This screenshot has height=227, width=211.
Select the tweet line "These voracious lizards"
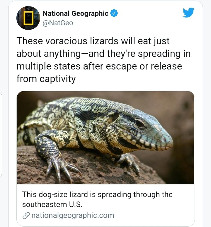(67, 41)
